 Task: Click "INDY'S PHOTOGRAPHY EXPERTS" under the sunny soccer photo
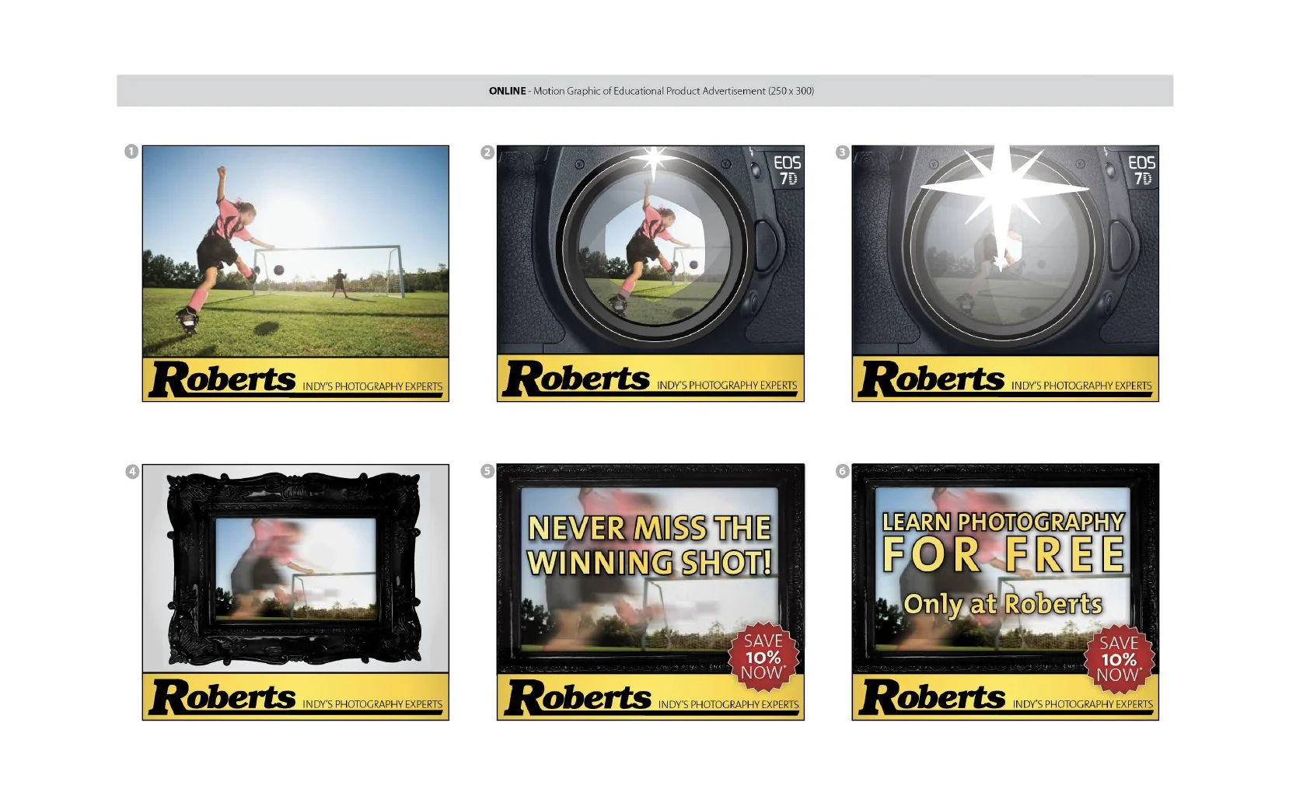(372, 386)
